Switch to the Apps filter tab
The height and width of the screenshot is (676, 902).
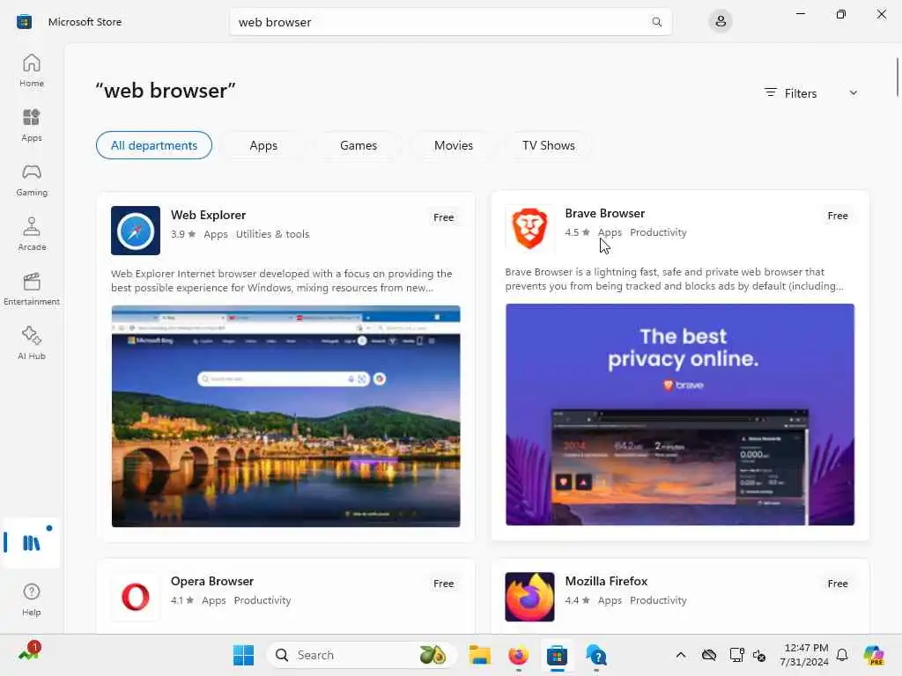point(263,145)
